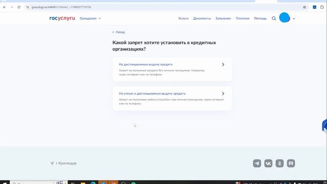Expand the profile menu chevron beside the avatar
Image resolution: width=327 pixels, height=184 pixels.
click(x=294, y=18)
